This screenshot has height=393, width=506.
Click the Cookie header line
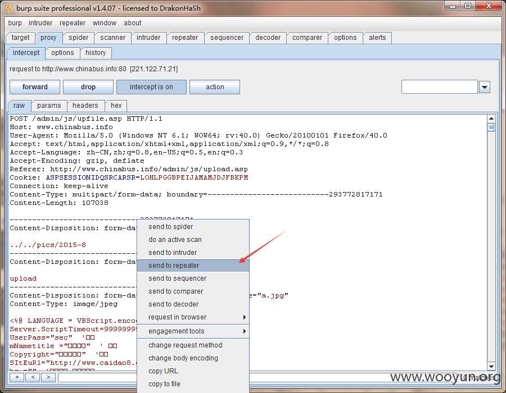click(x=129, y=177)
